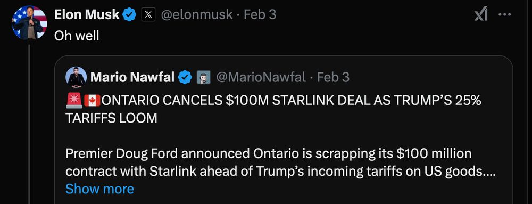Open Elon Musk's profile avatar
532x204 pixels.
pos(29,23)
